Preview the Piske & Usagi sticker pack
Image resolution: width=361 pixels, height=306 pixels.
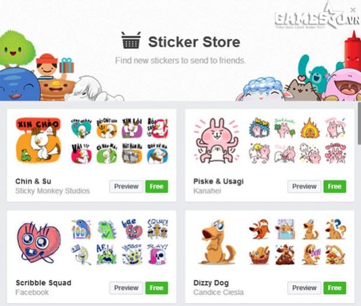pyautogui.click(x=304, y=186)
